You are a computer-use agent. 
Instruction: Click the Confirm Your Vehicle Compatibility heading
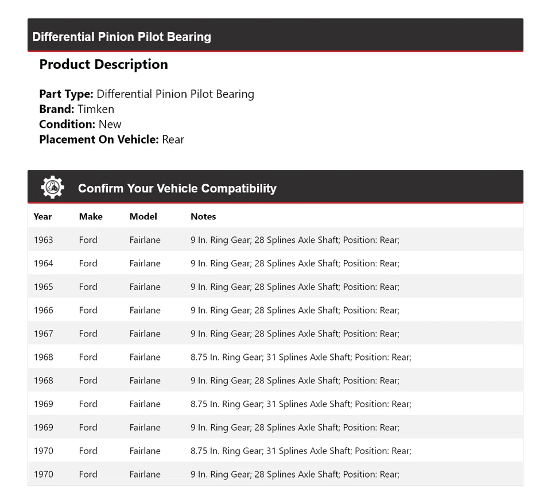click(x=177, y=188)
